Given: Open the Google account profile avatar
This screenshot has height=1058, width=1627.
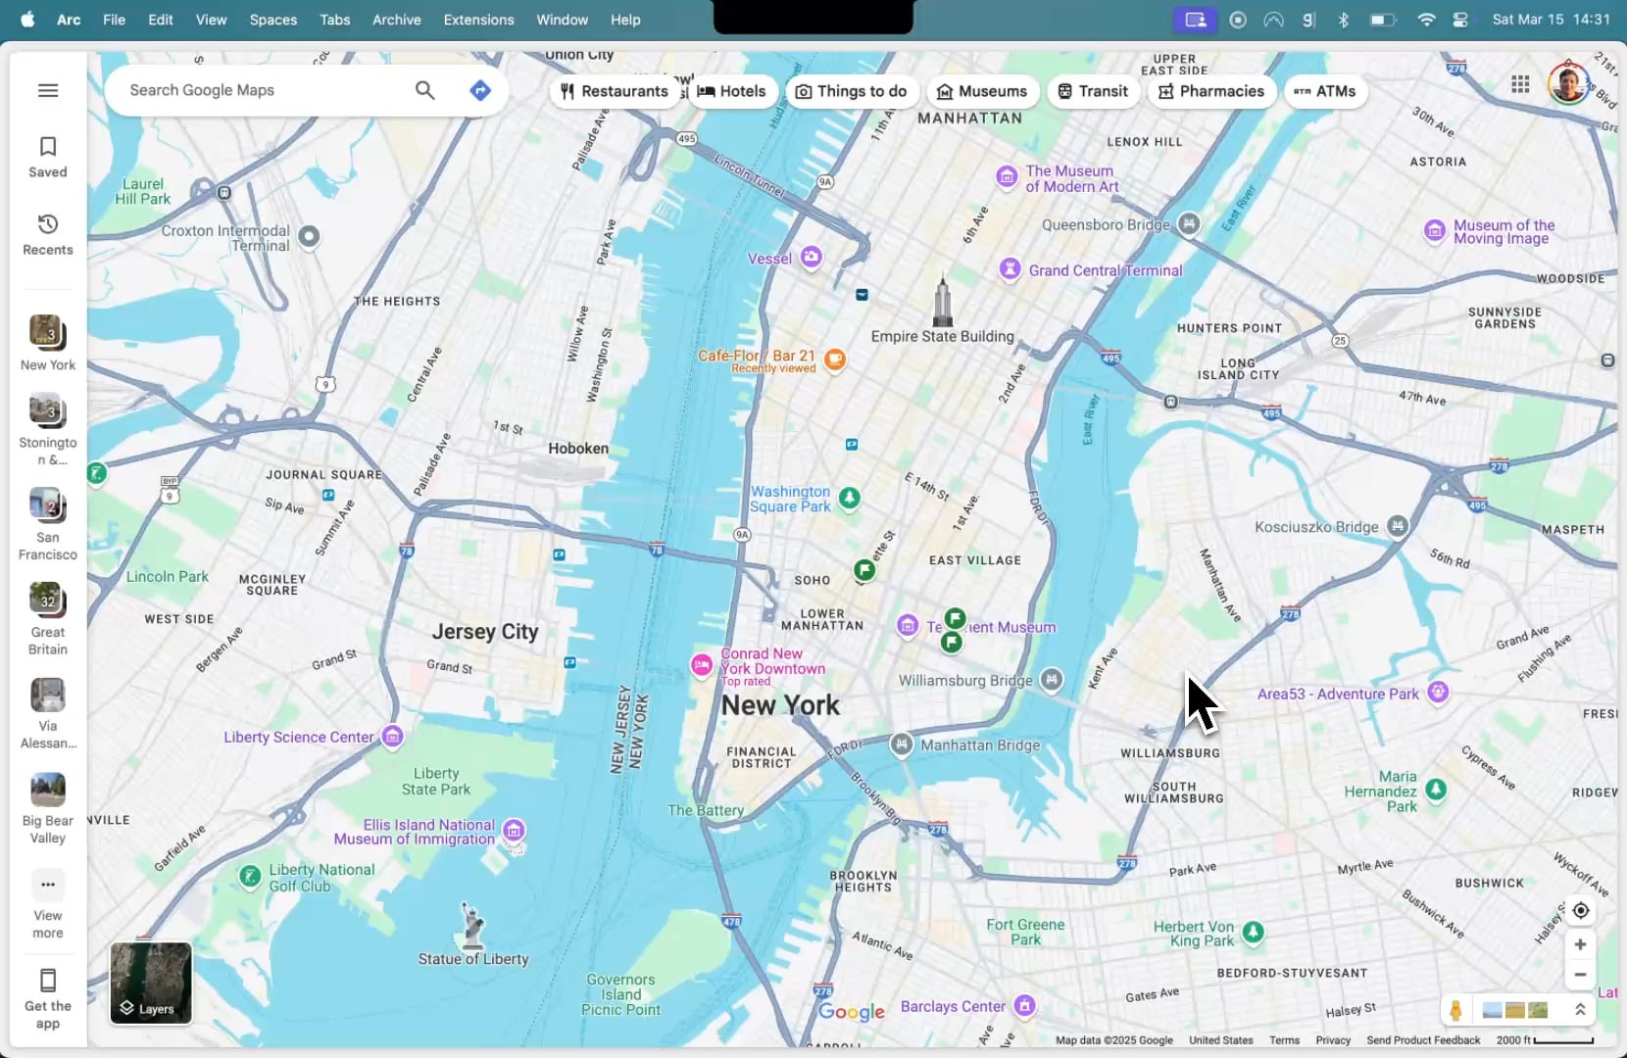Looking at the screenshot, I should [x=1568, y=84].
